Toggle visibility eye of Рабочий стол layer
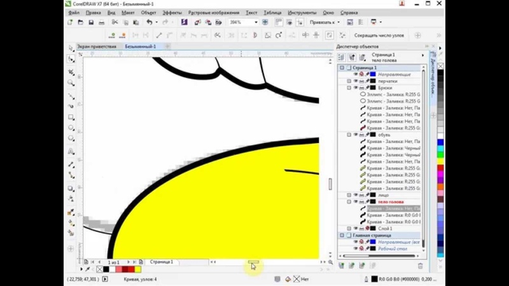 pyautogui.click(x=356, y=249)
